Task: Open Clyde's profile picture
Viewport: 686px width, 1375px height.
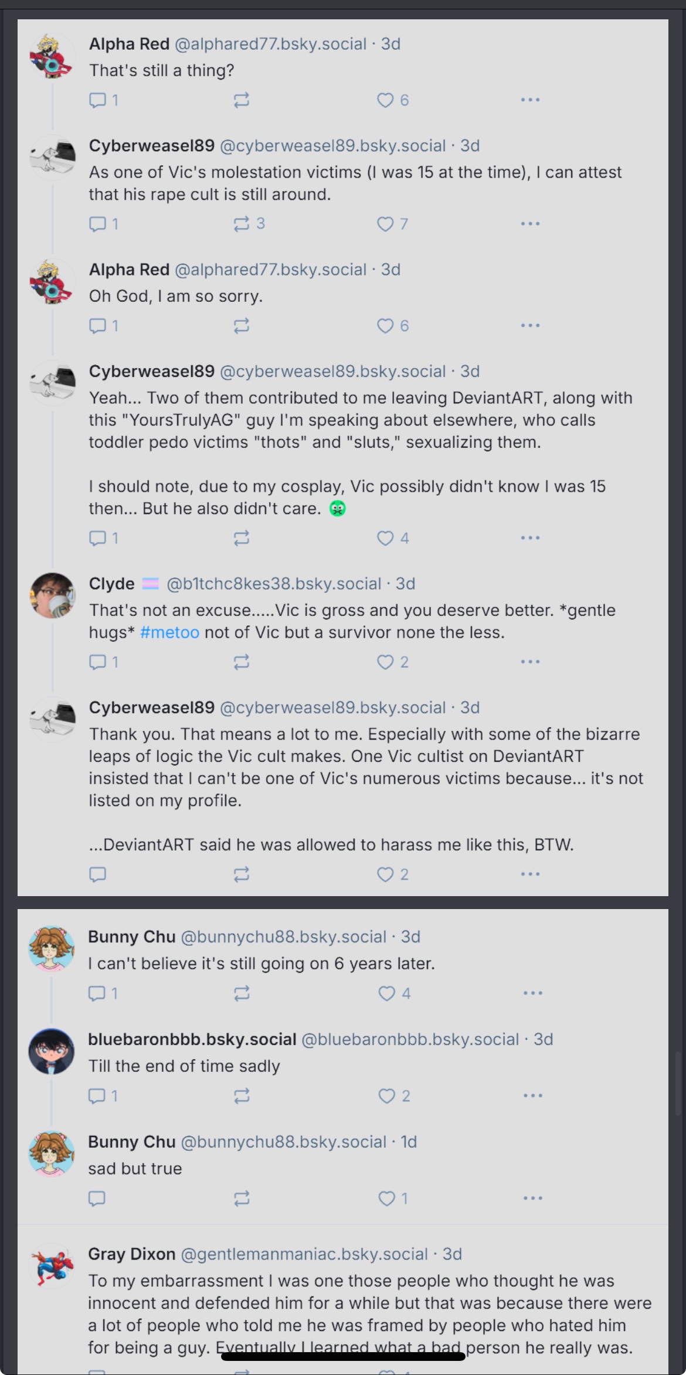Action: [x=52, y=596]
